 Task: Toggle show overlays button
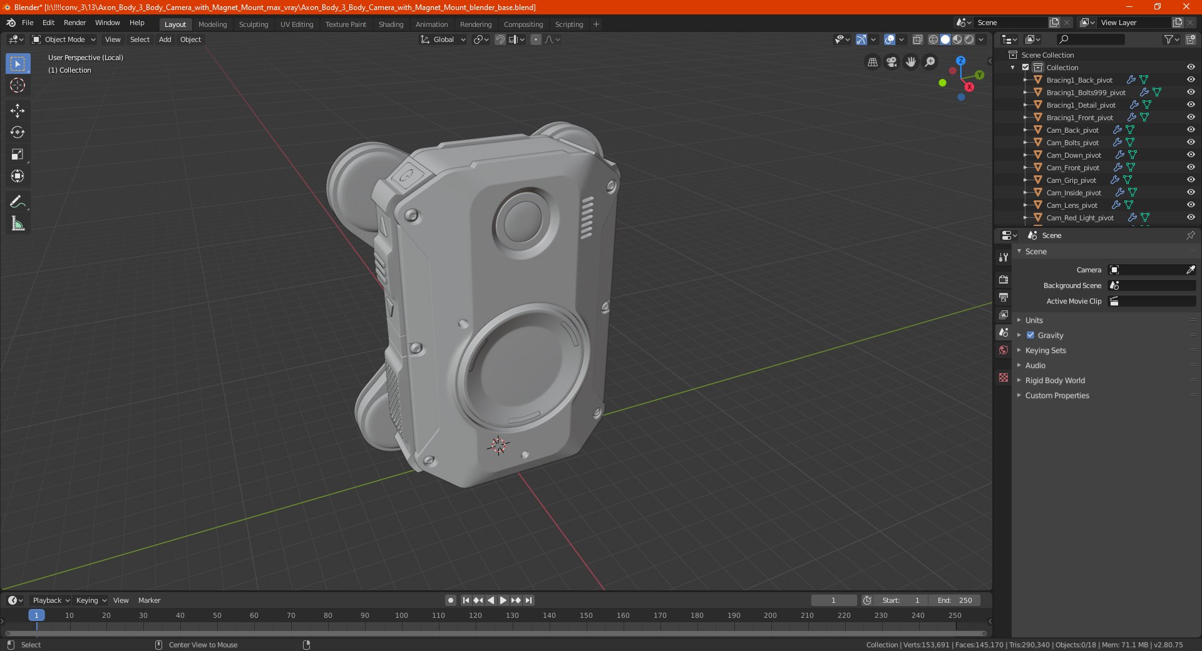point(890,39)
